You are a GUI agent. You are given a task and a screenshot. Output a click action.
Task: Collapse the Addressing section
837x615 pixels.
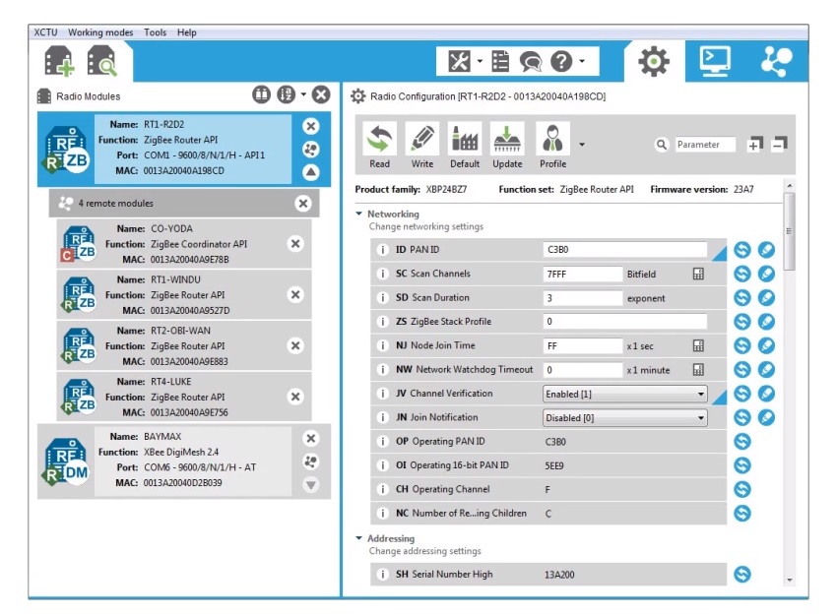[x=359, y=538]
